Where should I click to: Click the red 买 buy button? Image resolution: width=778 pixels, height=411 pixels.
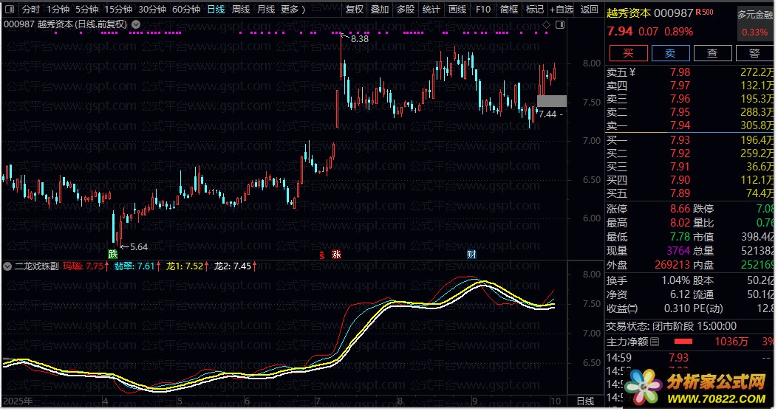pyautogui.click(x=628, y=53)
